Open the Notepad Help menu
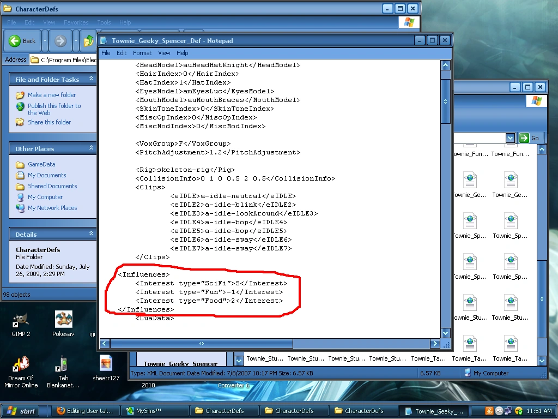 click(182, 53)
